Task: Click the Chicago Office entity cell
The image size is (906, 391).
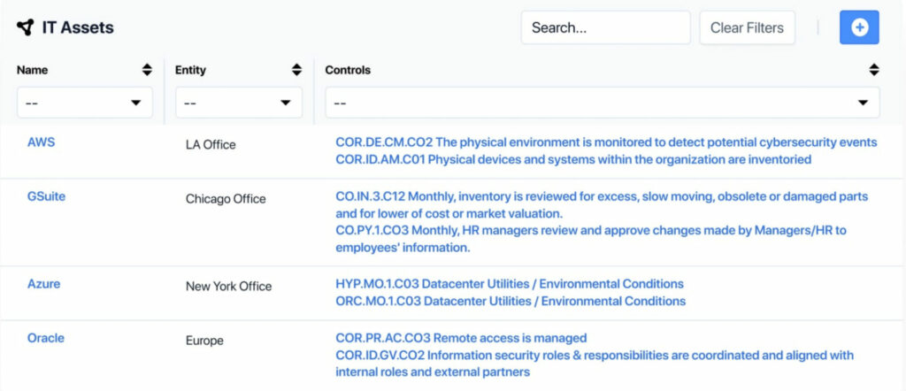Action: tap(226, 199)
